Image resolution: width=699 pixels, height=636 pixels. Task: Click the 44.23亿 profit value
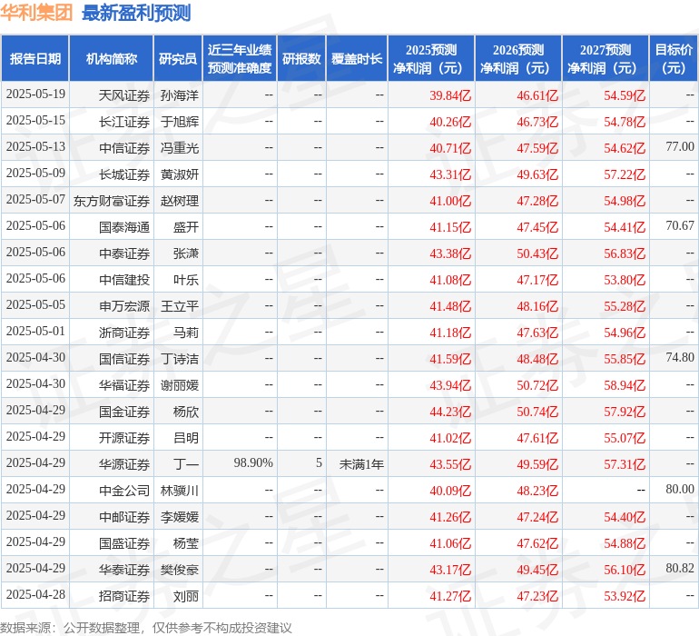click(x=450, y=411)
